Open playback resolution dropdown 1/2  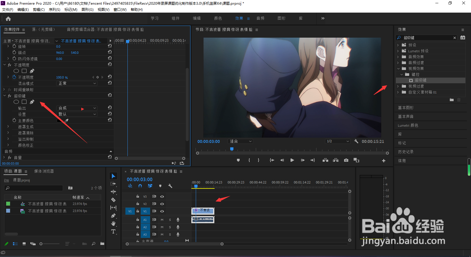tap(337, 141)
